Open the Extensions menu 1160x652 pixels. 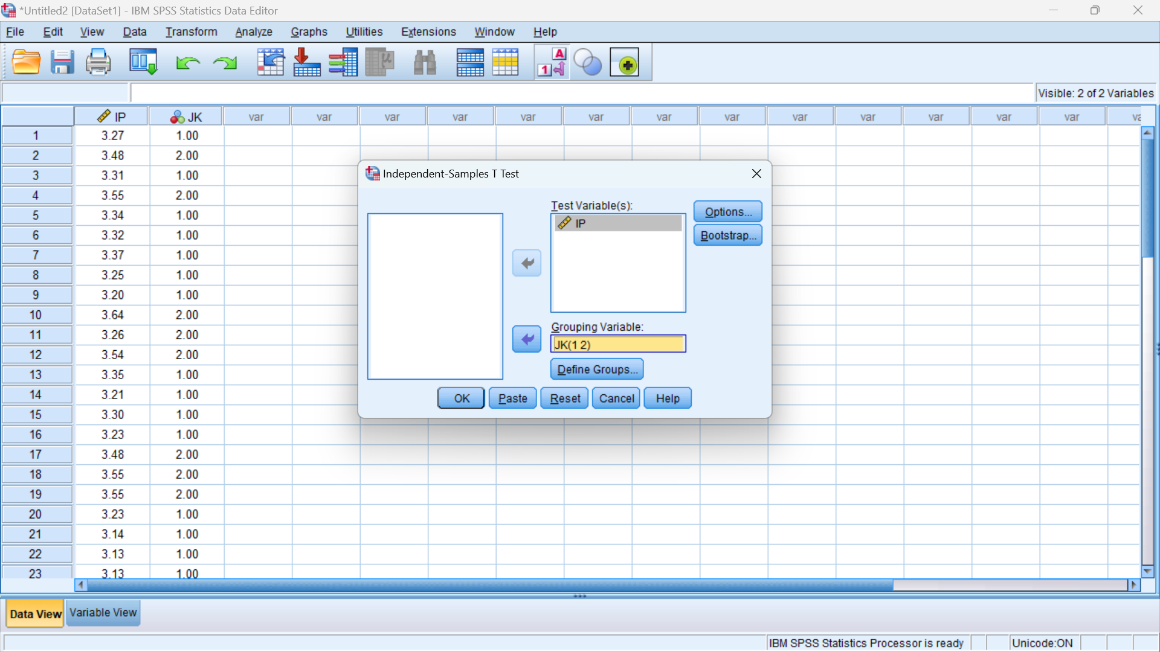click(428, 32)
